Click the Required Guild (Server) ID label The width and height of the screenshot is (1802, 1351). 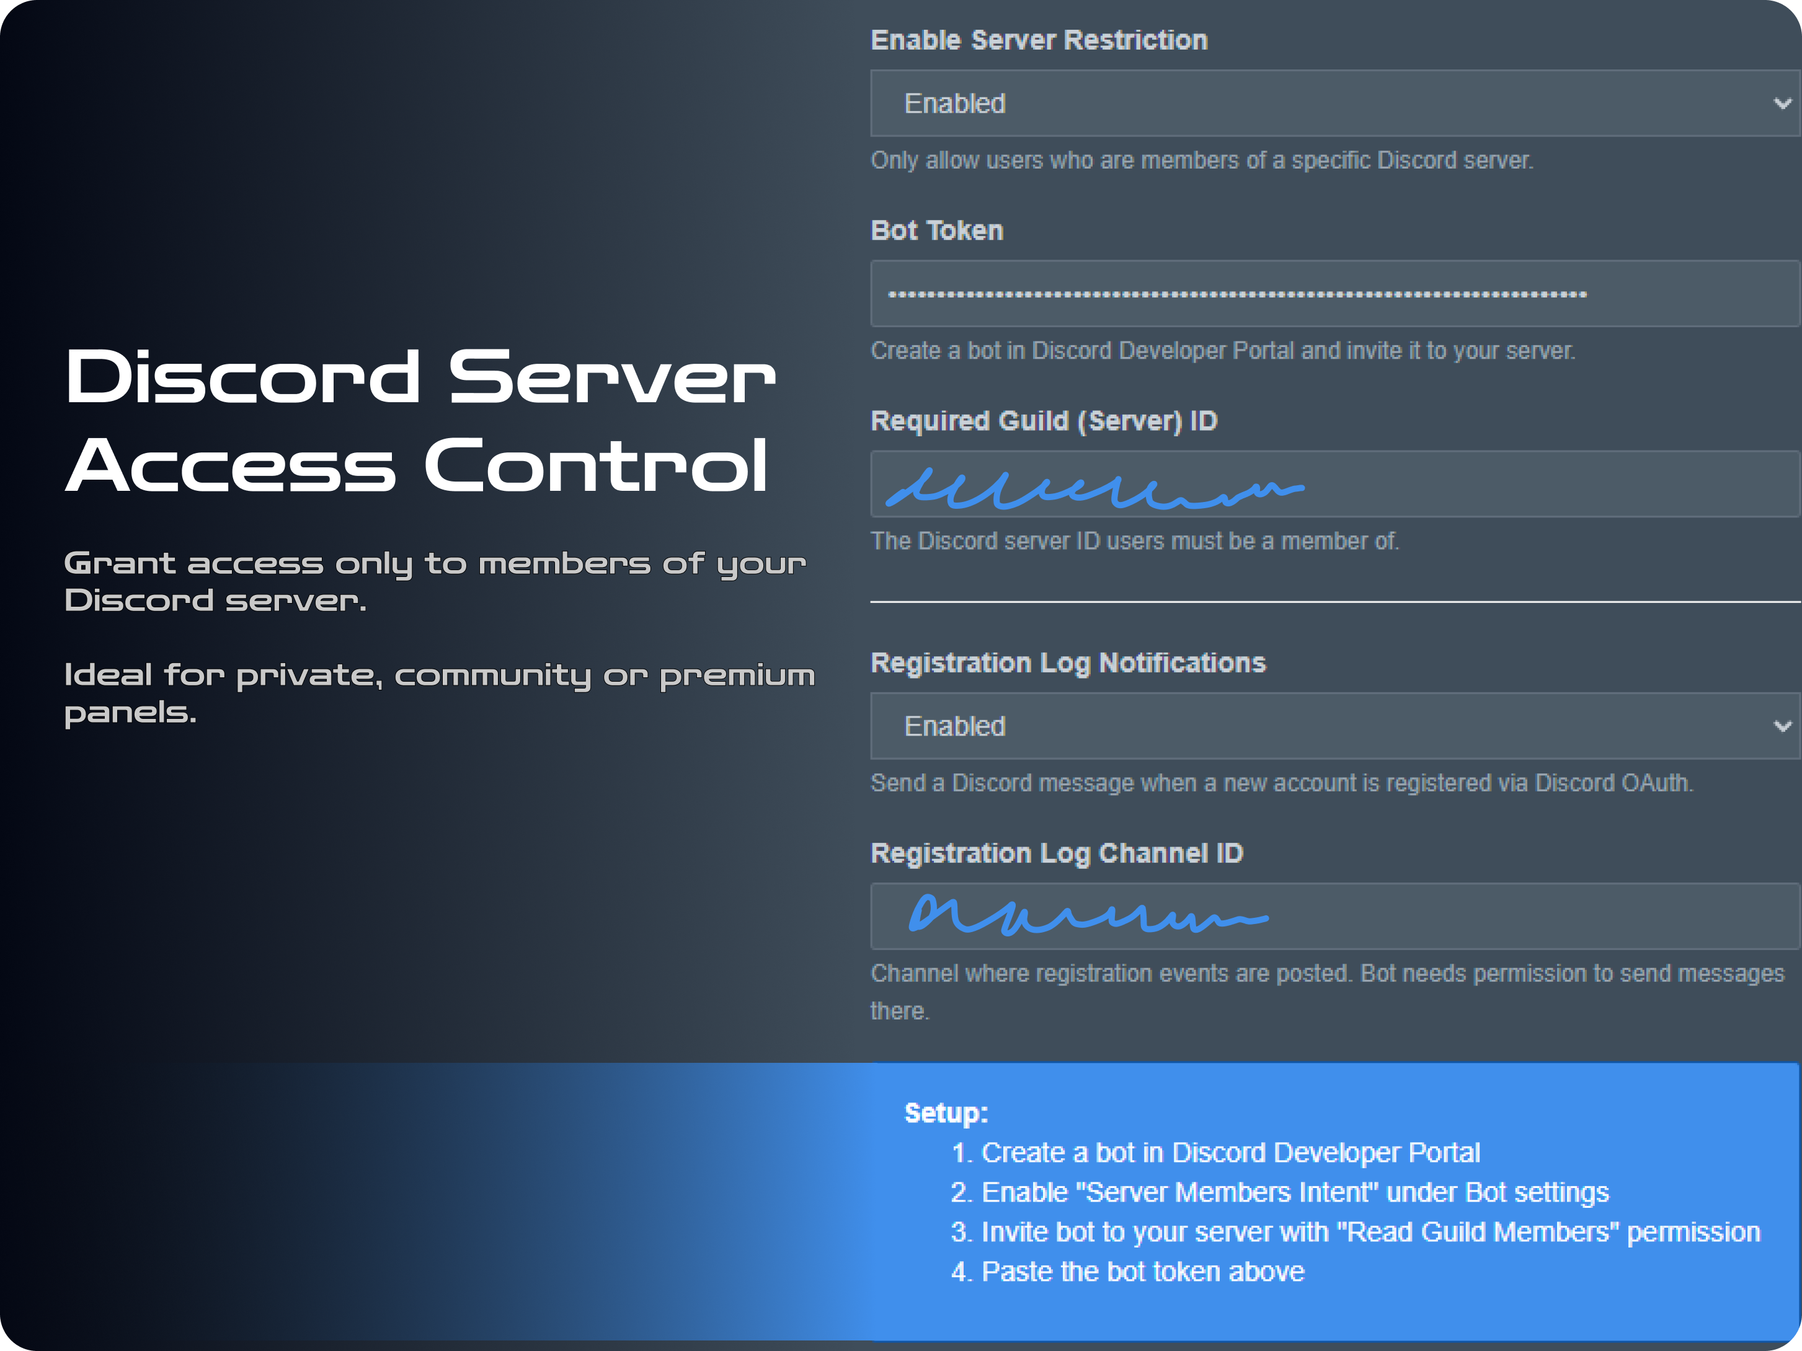pos(1044,421)
